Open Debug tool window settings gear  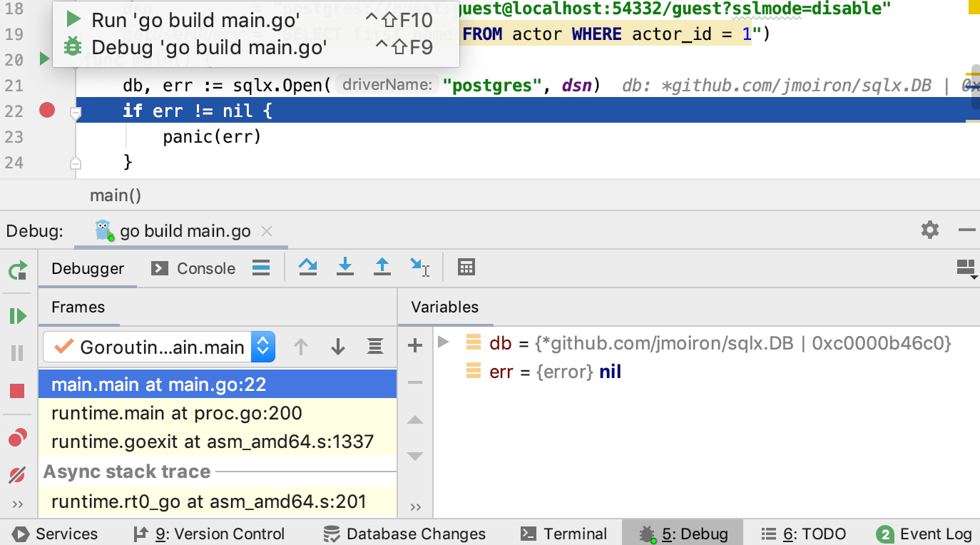click(929, 230)
